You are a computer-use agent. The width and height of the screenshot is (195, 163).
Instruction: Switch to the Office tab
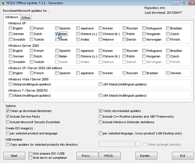26,18
